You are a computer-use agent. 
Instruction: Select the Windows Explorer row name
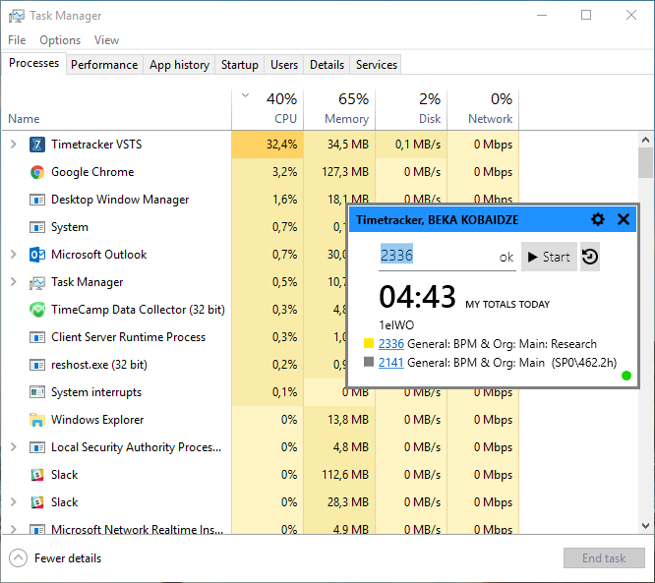click(97, 420)
